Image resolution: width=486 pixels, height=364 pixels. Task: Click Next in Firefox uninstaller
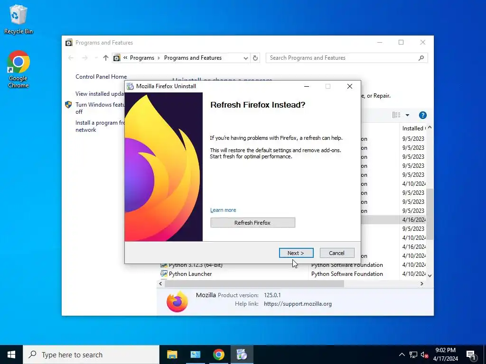[296, 253]
